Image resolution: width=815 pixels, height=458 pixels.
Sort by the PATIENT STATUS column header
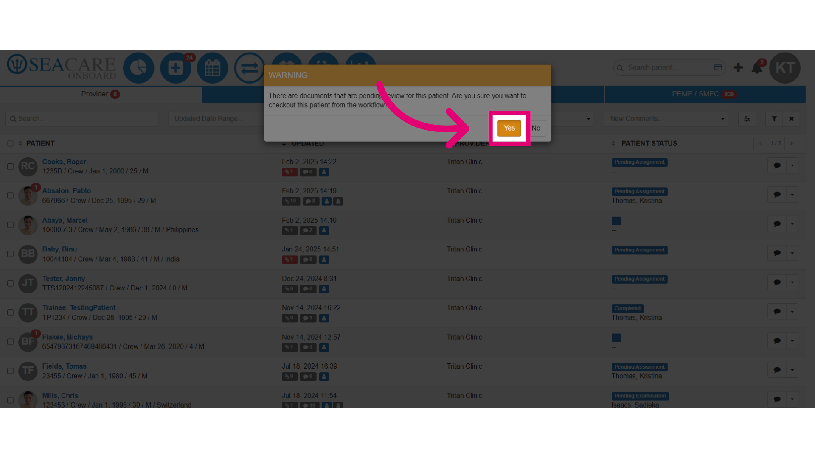coord(649,143)
